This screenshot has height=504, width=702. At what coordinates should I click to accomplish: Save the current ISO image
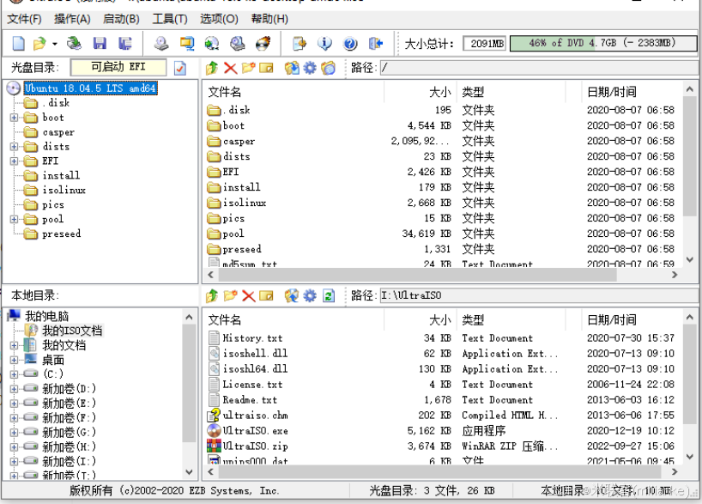pyautogui.click(x=100, y=43)
